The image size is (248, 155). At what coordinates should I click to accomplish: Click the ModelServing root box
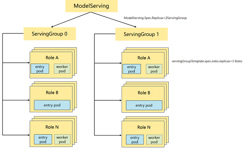(92, 6)
